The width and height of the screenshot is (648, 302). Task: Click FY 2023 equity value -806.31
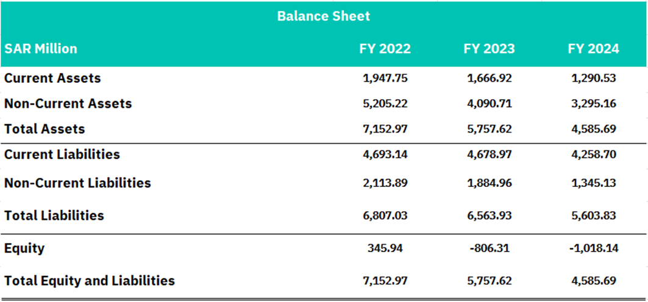click(x=489, y=248)
